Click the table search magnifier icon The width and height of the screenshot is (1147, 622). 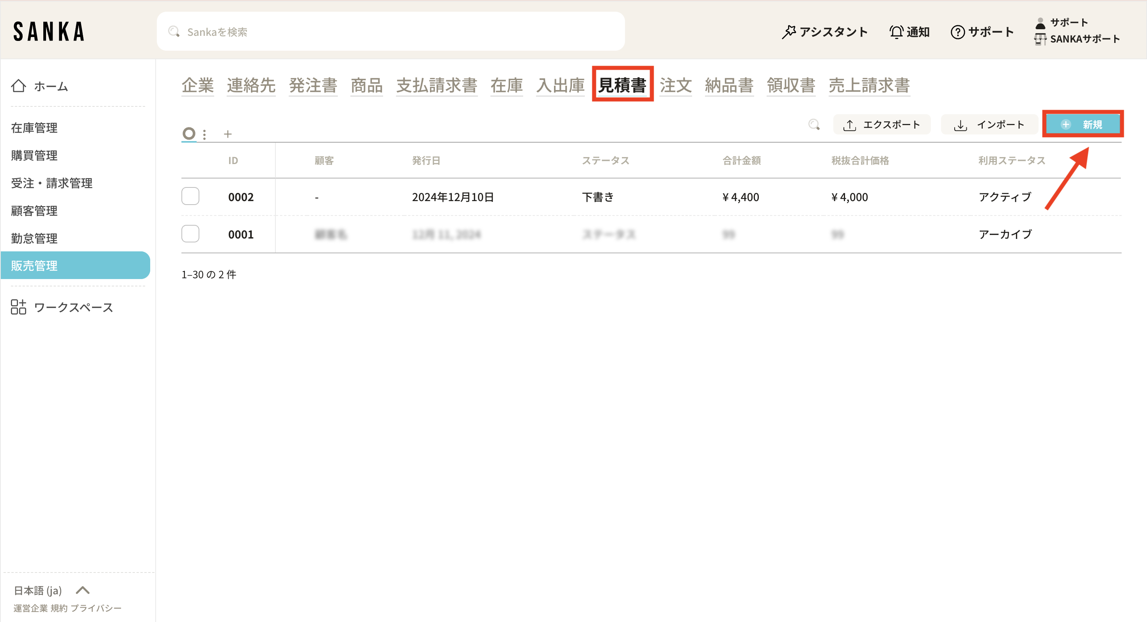813,125
